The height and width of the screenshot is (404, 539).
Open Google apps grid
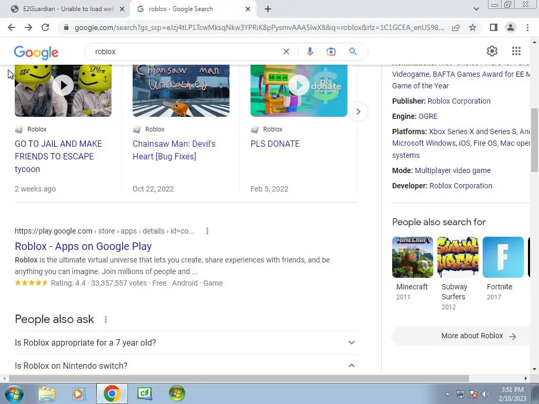516,51
